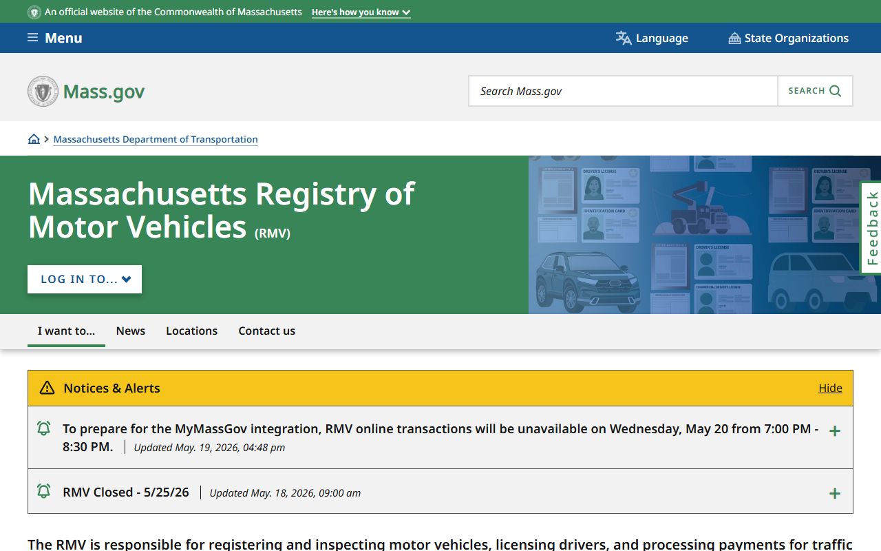Screen dimensions: 881x551
Task: Click the bell icon beside RMV Closed alert
Action: click(43, 491)
